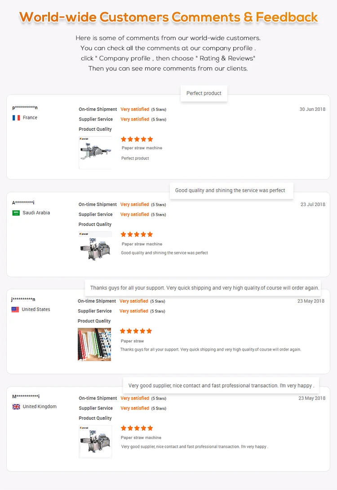Open the machine thumbnail in Saudi Arabia review
This screenshot has height=490, width=337.
[x=95, y=247]
